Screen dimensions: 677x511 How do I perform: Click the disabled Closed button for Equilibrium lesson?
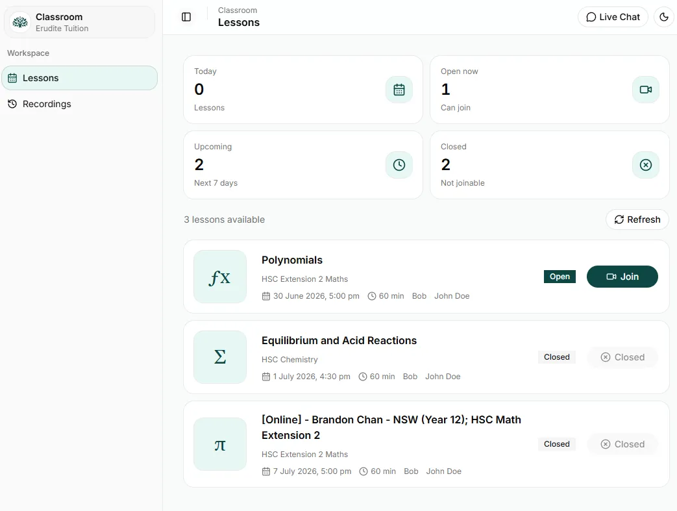tap(622, 357)
